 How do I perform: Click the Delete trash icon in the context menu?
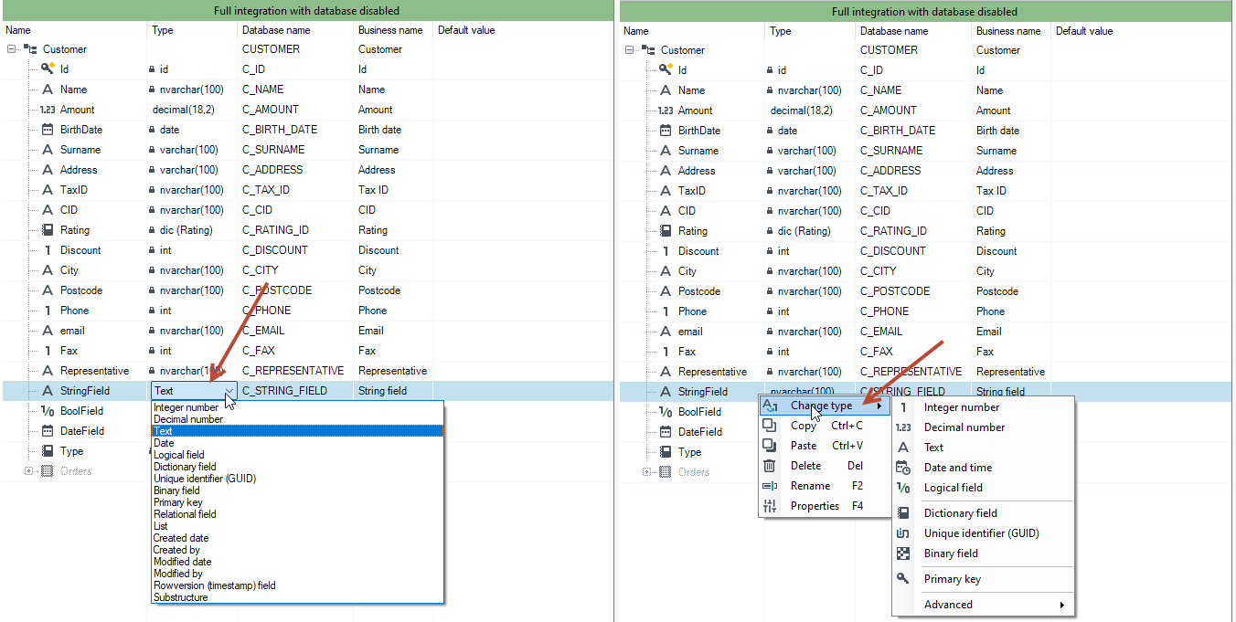770,466
